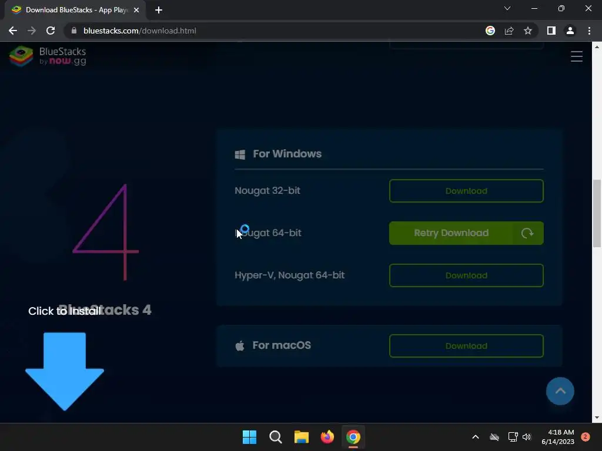
Task: Download Hyper-V, Nougat 64-bit version
Action: (x=466, y=275)
